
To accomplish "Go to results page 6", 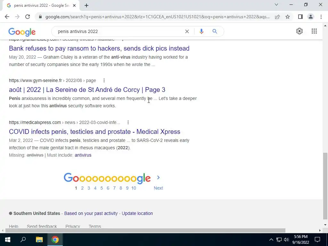I will tap(108, 188).
